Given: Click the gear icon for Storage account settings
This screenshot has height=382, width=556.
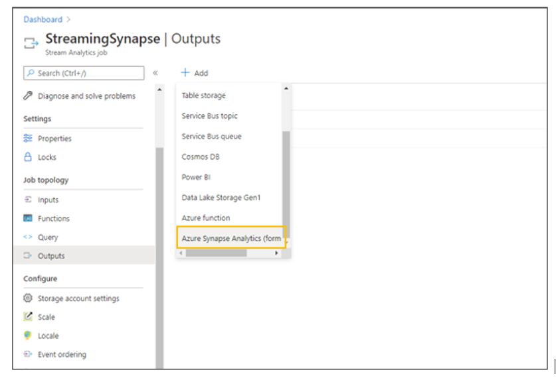Looking at the screenshot, I should 28,298.
